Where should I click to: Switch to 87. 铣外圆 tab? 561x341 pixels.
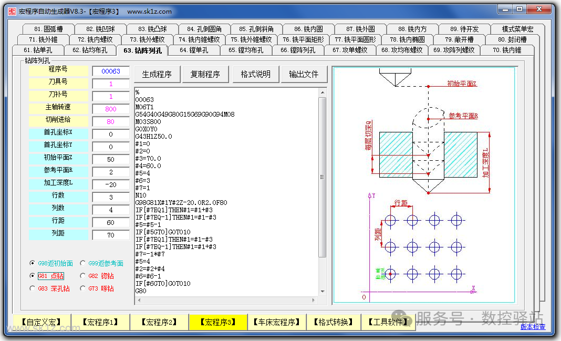361,29
